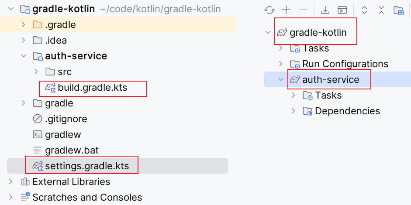
Task: Click the Collapse All icon in Gradle toolbar
Action: (381, 10)
